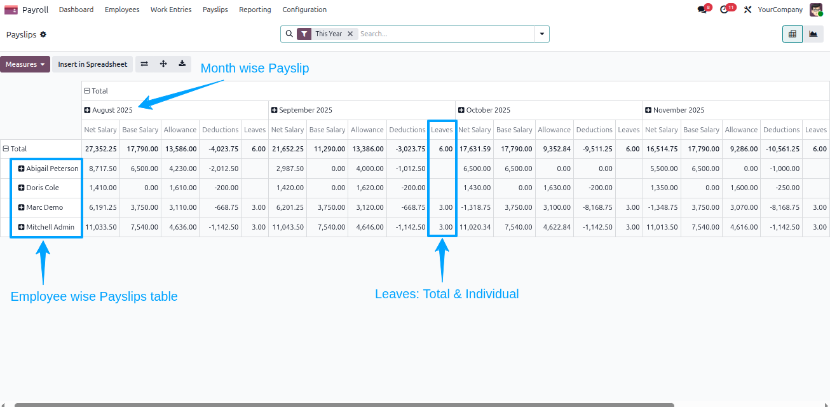830x407 pixels.
Task: Sort by August Base Salary header
Action: pyautogui.click(x=140, y=130)
